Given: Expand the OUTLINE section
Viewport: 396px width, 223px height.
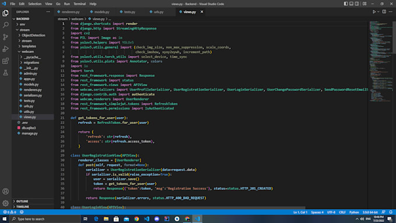Looking at the screenshot, I should (x=22, y=201).
